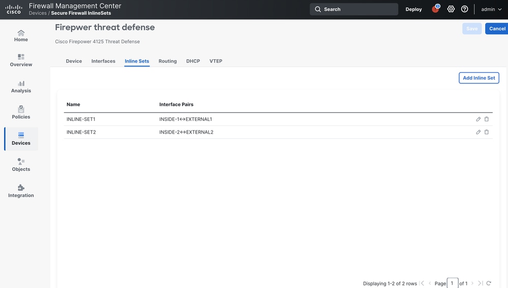This screenshot has width=508, height=288.
Task: Switch to the Interfaces tab
Action: 103,61
